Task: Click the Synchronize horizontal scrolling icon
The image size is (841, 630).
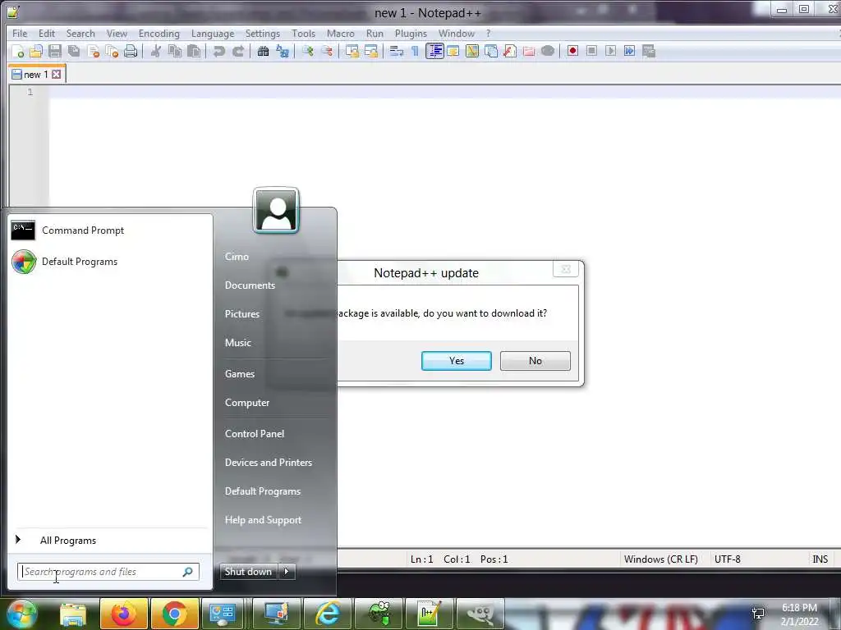Action: point(371,52)
